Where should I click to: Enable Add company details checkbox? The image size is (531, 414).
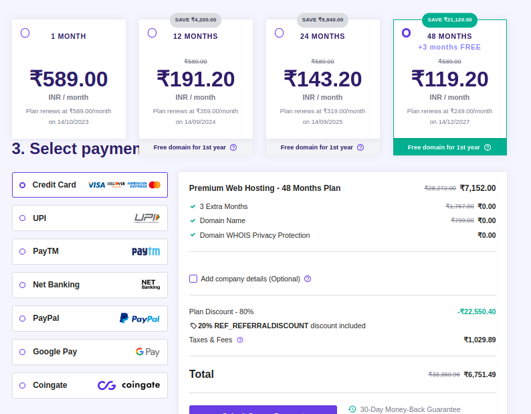[193, 279]
